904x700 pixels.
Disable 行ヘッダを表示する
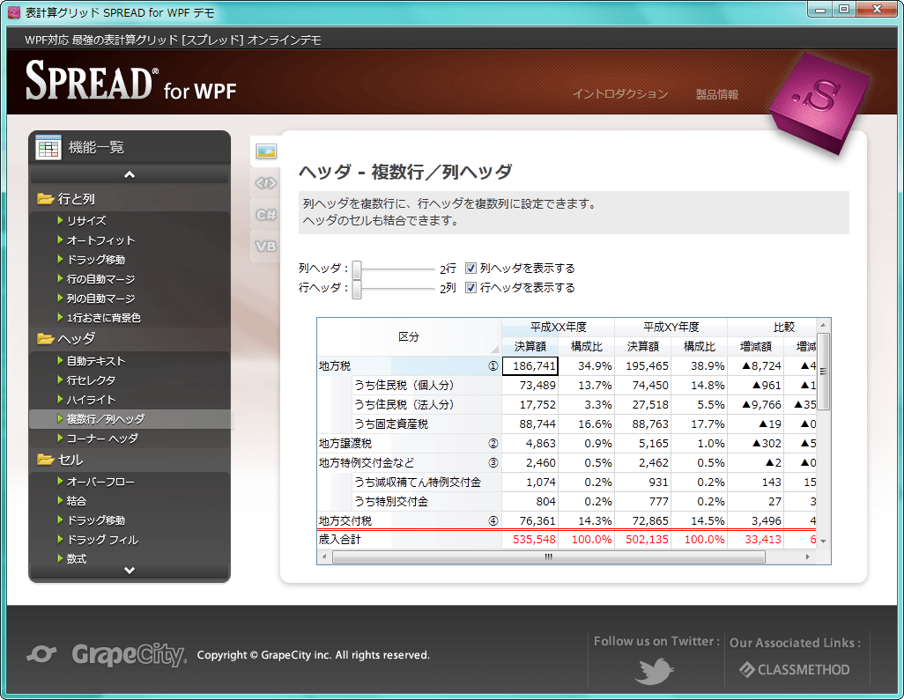(x=473, y=287)
